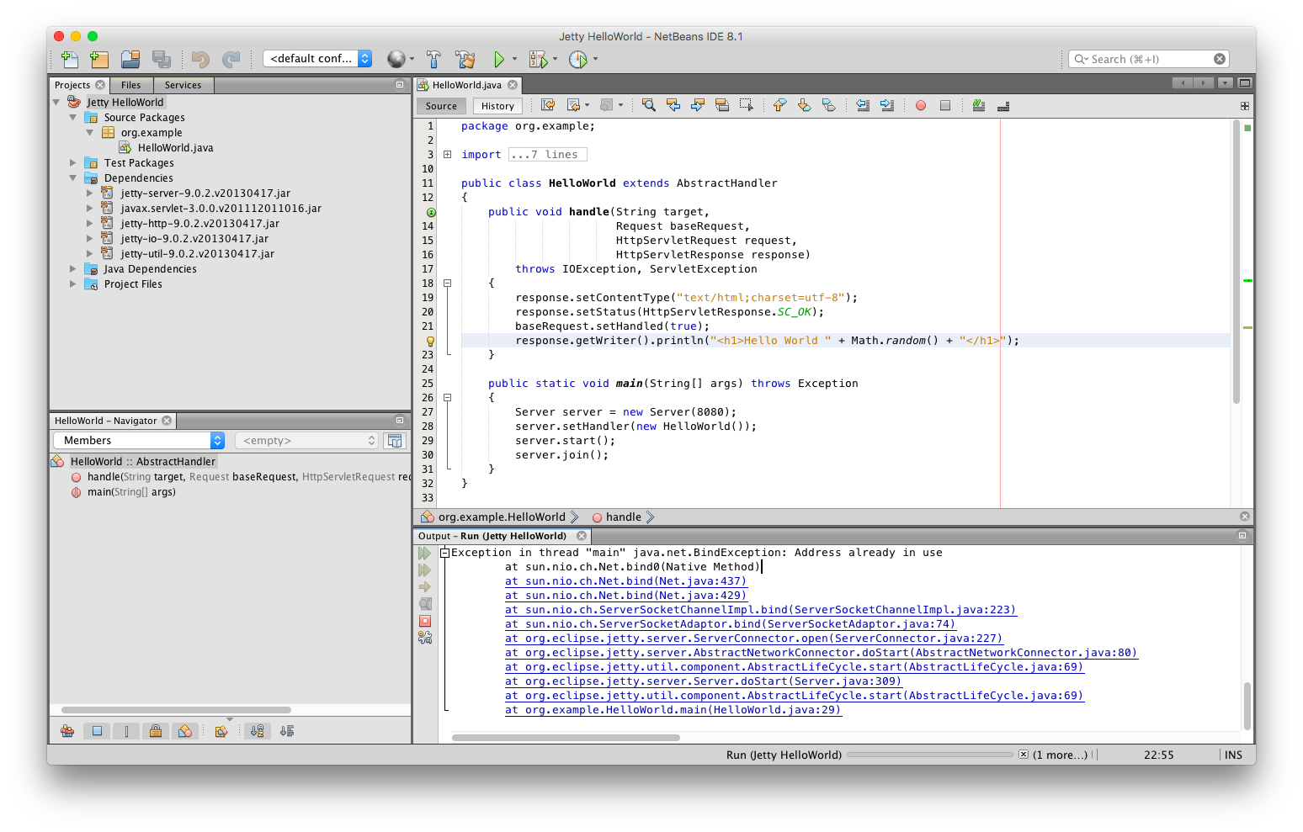This screenshot has height=832, width=1303.
Task: Click Clean and Build hammer-broom icon
Action: (x=465, y=59)
